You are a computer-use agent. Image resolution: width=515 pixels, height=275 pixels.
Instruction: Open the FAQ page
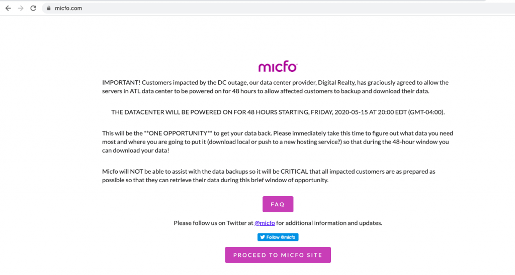click(278, 204)
